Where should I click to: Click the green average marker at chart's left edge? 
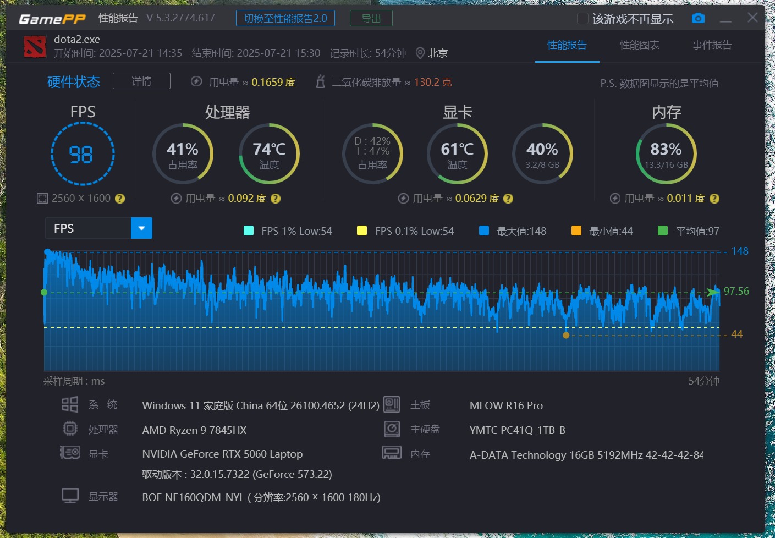point(44,293)
